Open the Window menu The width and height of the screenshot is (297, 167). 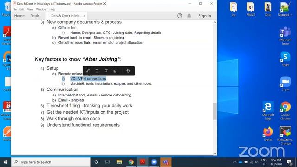[x=41, y=9]
